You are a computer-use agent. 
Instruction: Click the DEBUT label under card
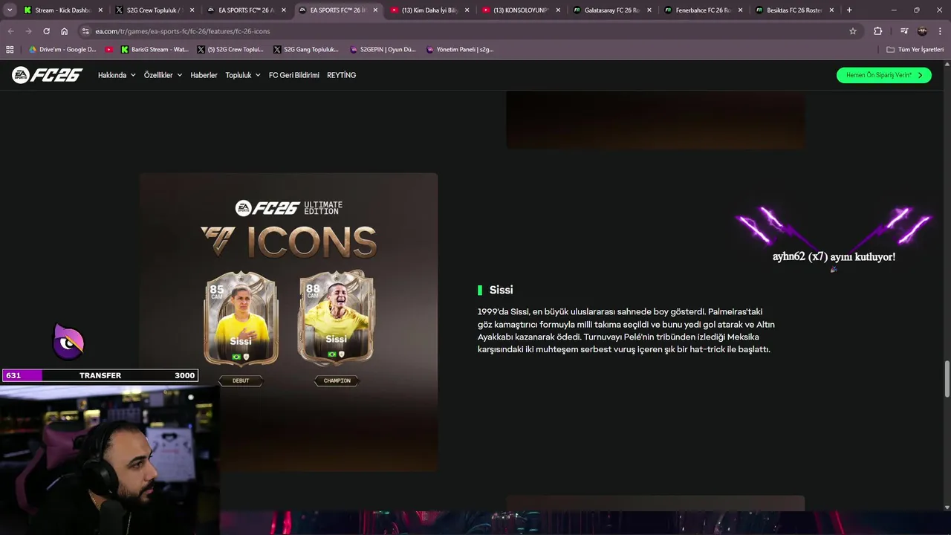(241, 380)
